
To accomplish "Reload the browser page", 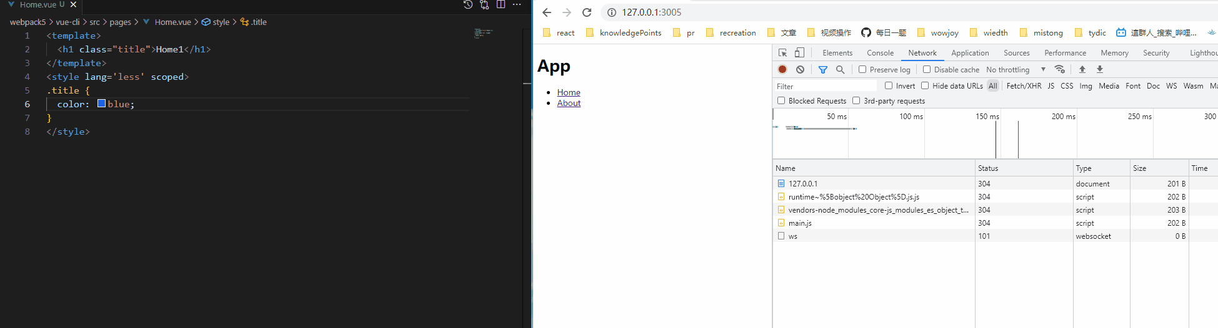I will tap(587, 12).
